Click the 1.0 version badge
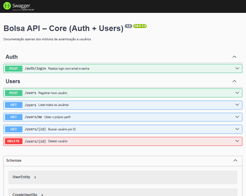 (128, 26)
